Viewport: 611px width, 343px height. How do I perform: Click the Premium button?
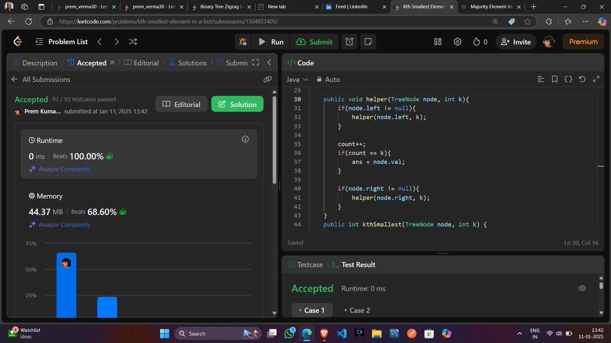click(x=583, y=42)
